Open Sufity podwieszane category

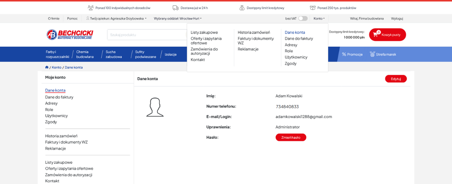(146, 54)
